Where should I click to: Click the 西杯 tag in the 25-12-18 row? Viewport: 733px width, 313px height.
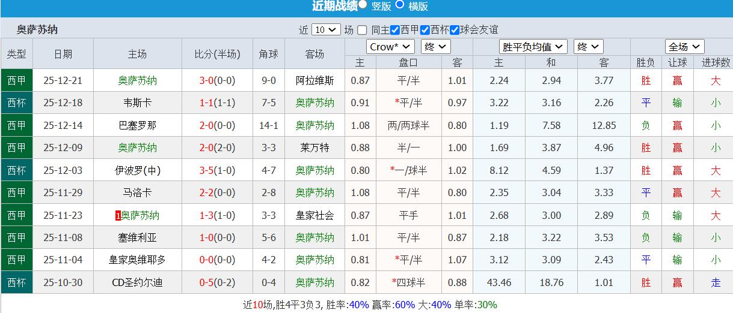[x=17, y=103]
